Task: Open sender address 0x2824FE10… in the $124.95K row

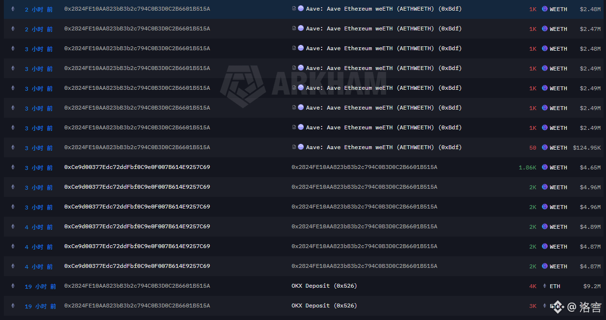Action: [x=137, y=148]
